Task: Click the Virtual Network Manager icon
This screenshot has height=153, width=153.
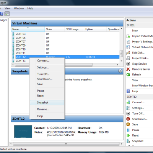Action: coord(128,47)
